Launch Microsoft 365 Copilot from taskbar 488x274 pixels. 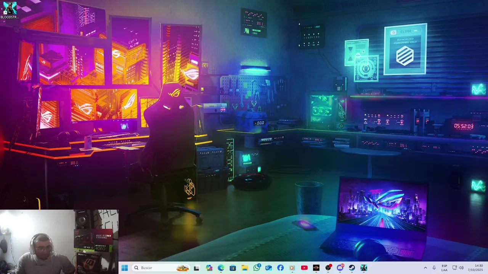click(x=209, y=268)
